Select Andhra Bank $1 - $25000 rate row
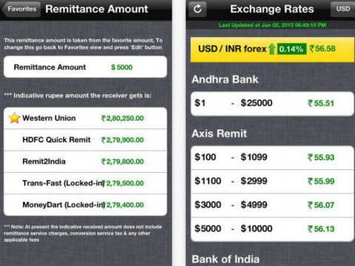The width and height of the screenshot is (355, 266). coord(272,103)
